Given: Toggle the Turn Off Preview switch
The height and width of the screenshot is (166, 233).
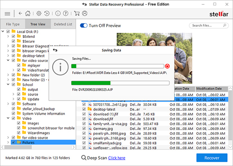Looking at the screenshot, I should click(x=84, y=26).
